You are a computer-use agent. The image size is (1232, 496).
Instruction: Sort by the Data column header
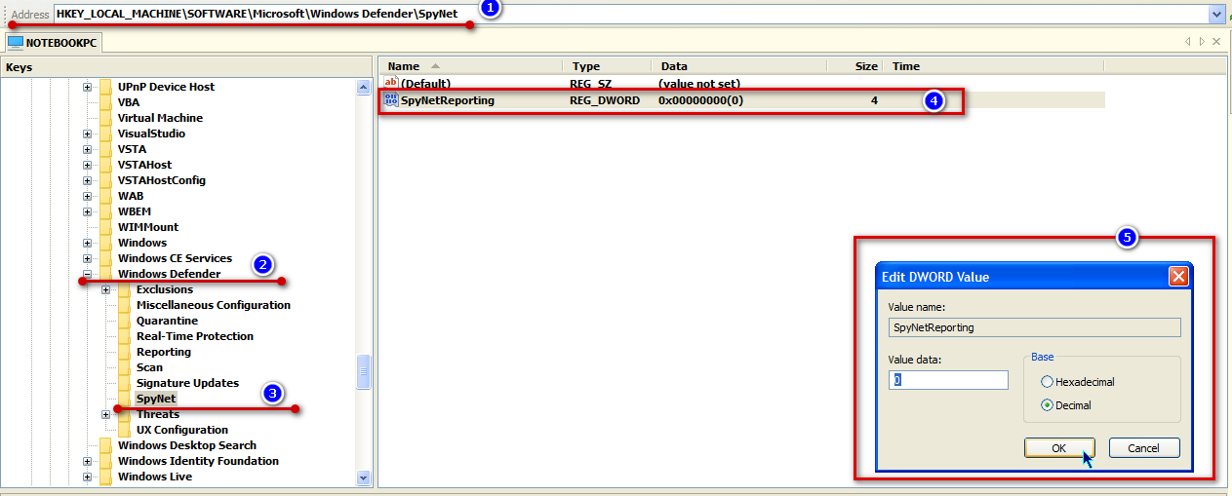pos(739,66)
